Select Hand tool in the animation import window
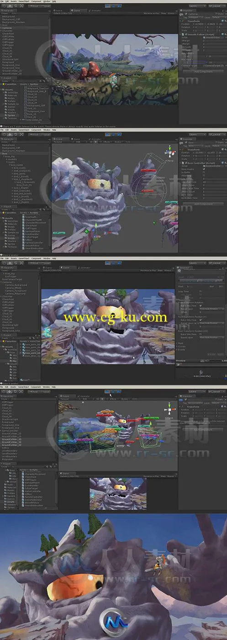Image resolution: width=227 pixels, height=640 pixels. tap(4, 263)
